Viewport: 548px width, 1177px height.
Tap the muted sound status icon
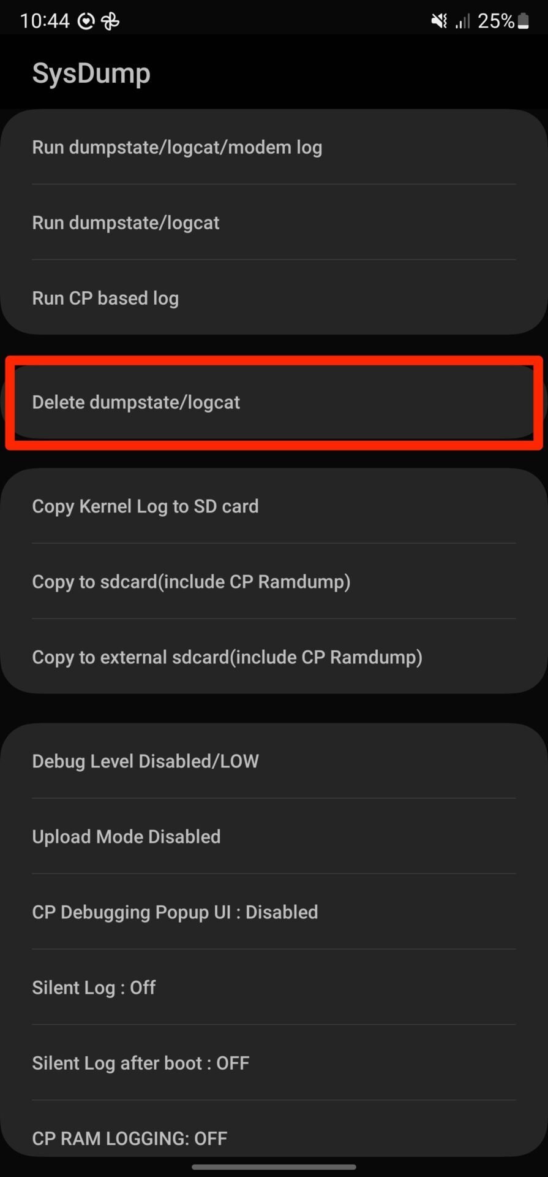click(438, 21)
